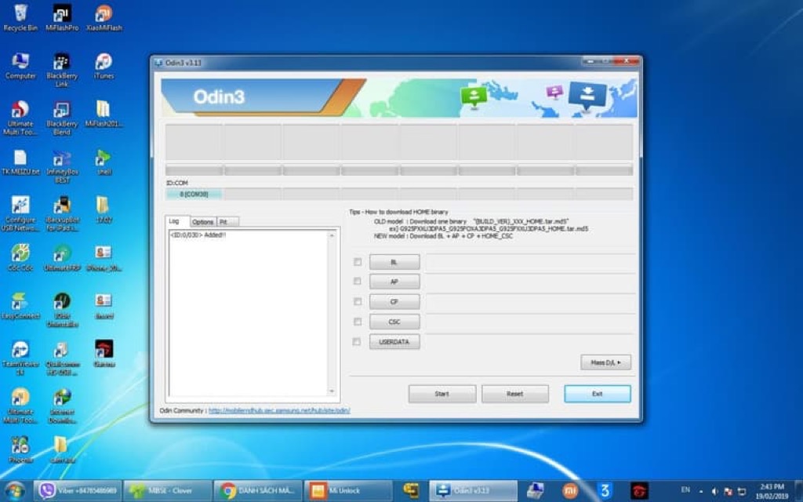The height and width of the screenshot is (502, 803).
Task: Launch the Phoenix desktop shortcut
Action: point(20,450)
